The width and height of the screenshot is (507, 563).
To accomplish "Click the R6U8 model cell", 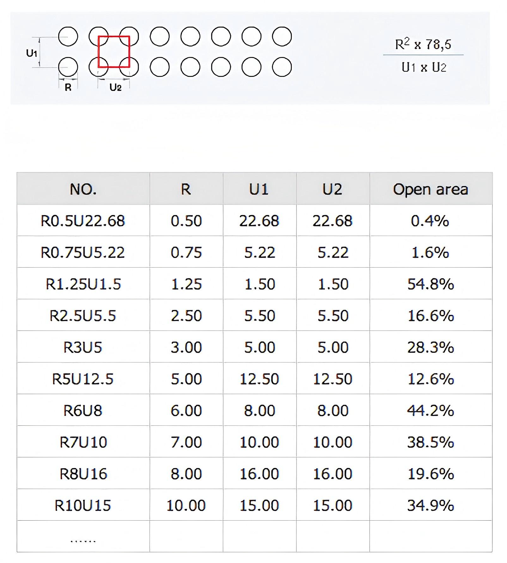I will tap(83, 411).
